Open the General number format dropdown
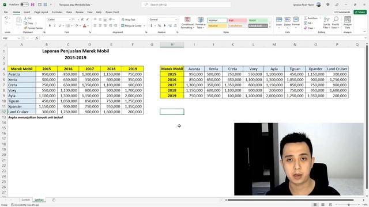This screenshot has width=369, height=207. click(x=176, y=20)
